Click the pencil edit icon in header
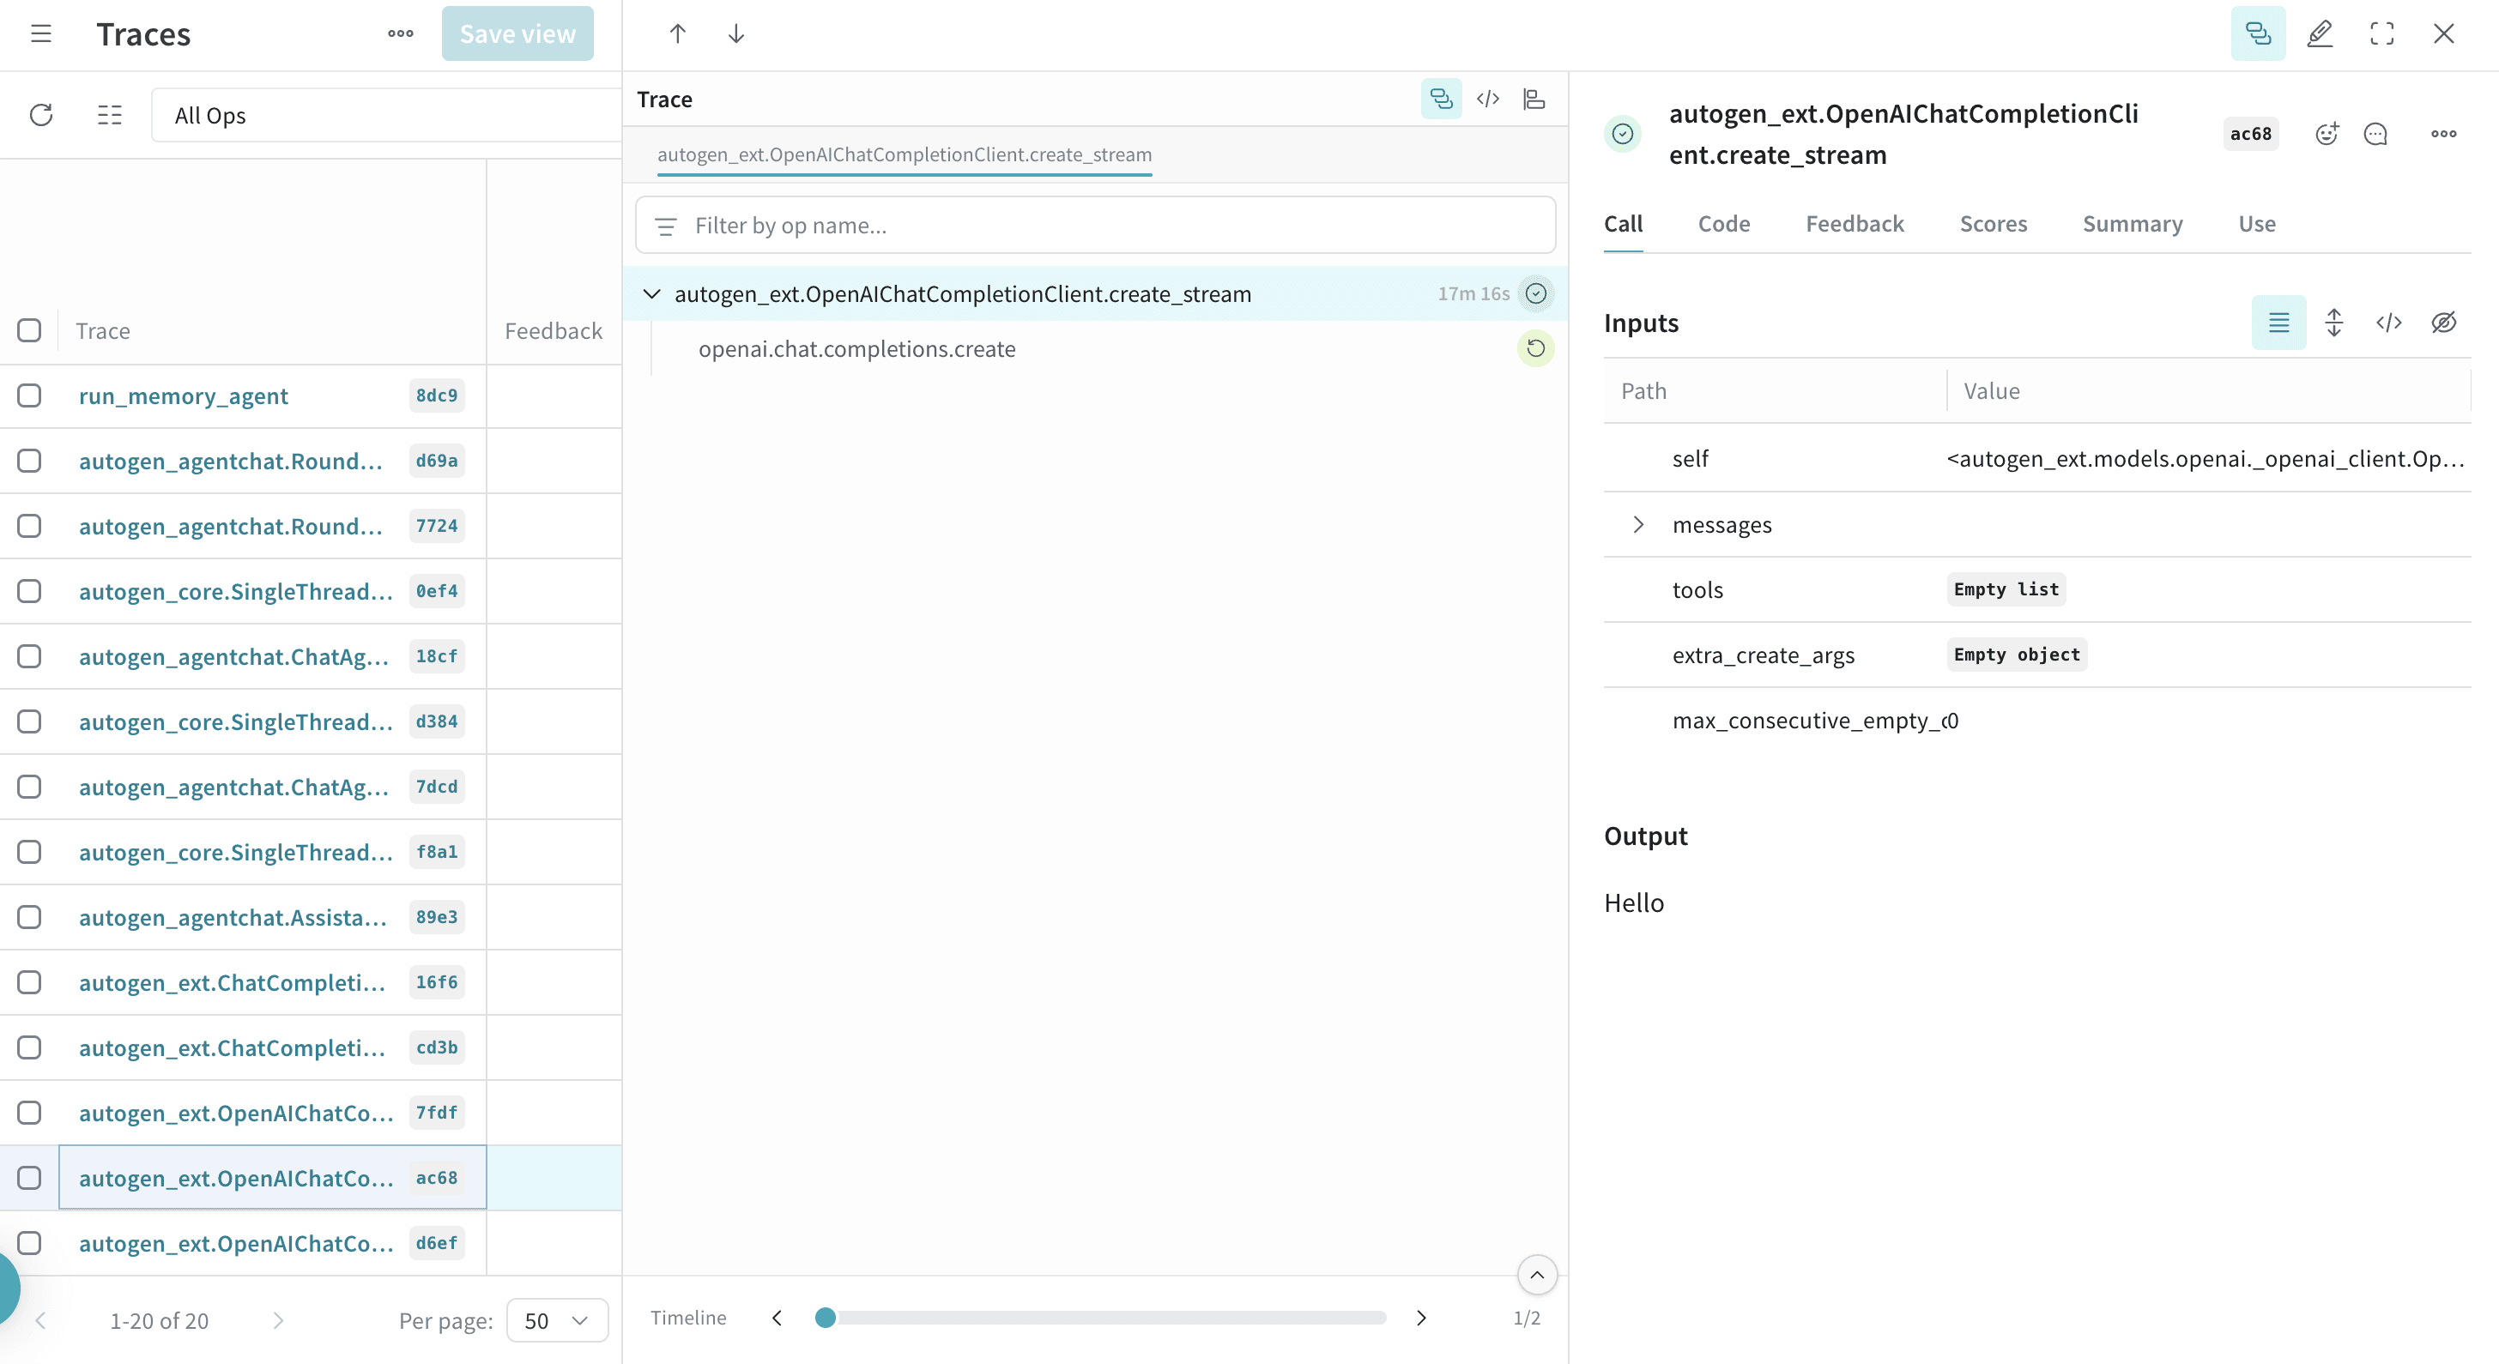The height and width of the screenshot is (1364, 2499). click(x=2320, y=34)
